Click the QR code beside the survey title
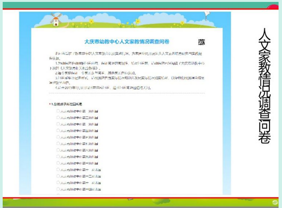 (202, 42)
